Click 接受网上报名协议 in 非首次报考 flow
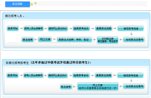151x98 pixels. click(x=58, y=75)
